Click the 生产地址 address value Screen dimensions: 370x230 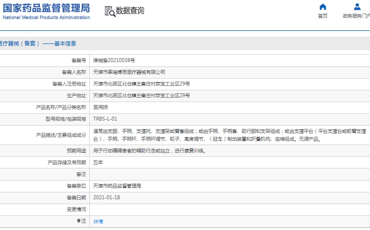click(142, 96)
